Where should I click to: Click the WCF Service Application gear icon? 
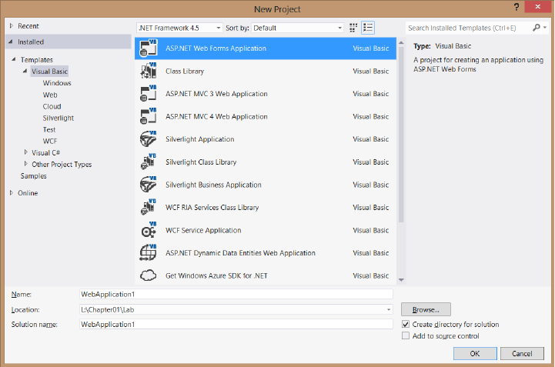149,230
